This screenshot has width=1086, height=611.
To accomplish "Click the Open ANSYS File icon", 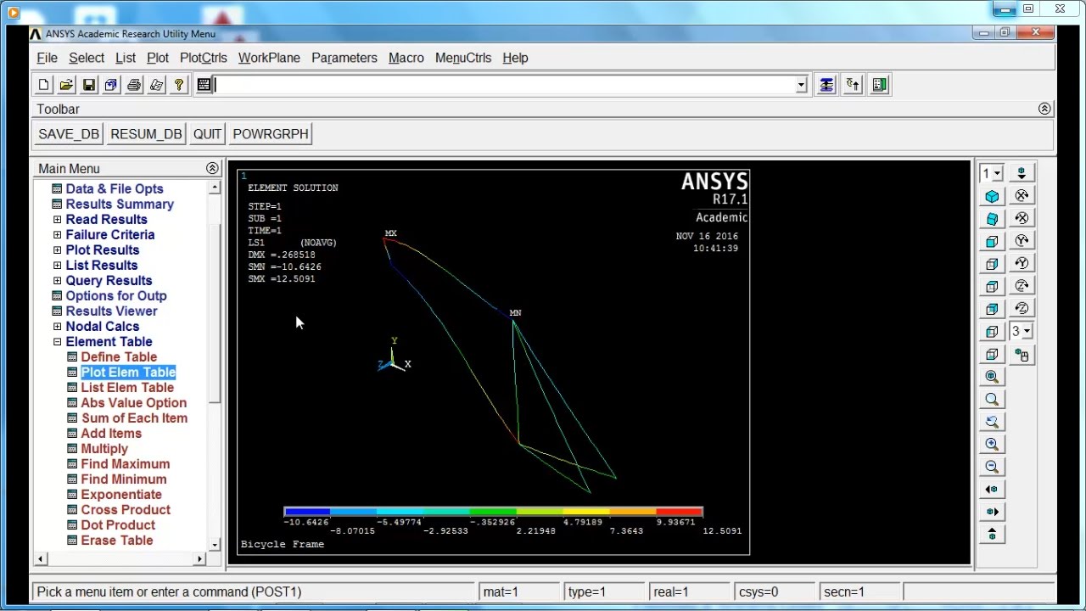I will (66, 85).
